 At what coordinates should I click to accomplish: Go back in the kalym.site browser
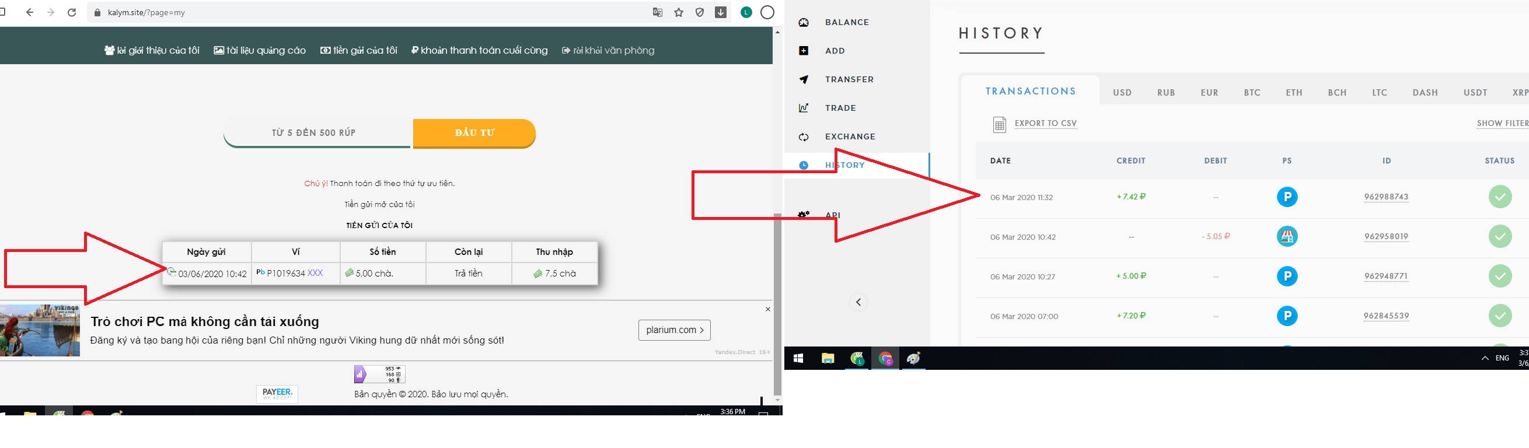point(30,12)
